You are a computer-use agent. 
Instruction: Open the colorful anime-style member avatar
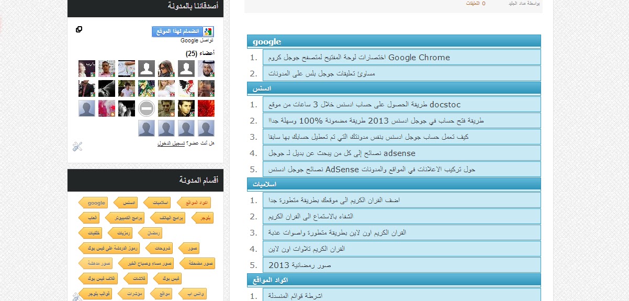tap(147, 88)
